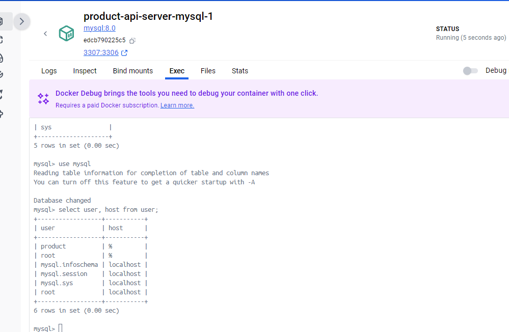Viewport: 509px width, 332px height.
Task: Expand the sidebar with the chevron button
Action: [x=22, y=21]
